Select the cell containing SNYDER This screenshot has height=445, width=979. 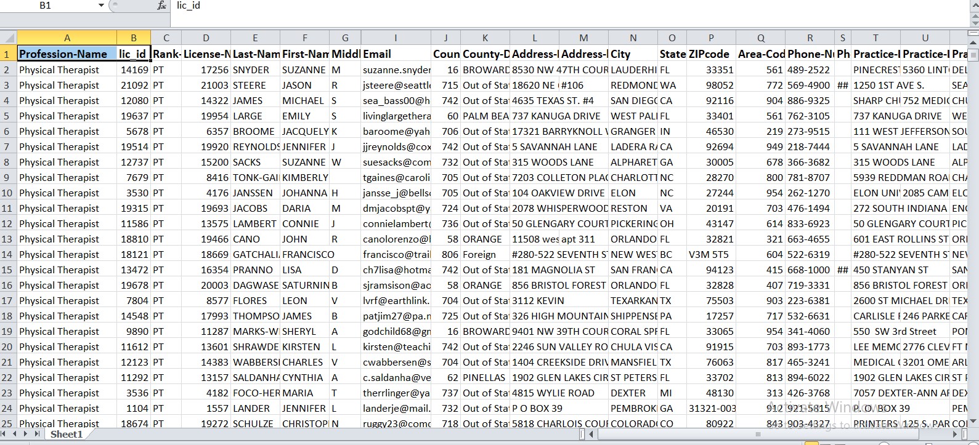click(x=255, y=70)
